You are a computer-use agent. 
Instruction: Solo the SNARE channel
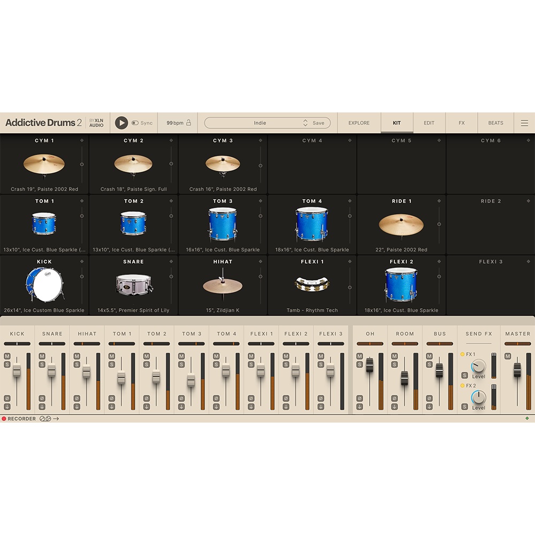pos(42,364)
